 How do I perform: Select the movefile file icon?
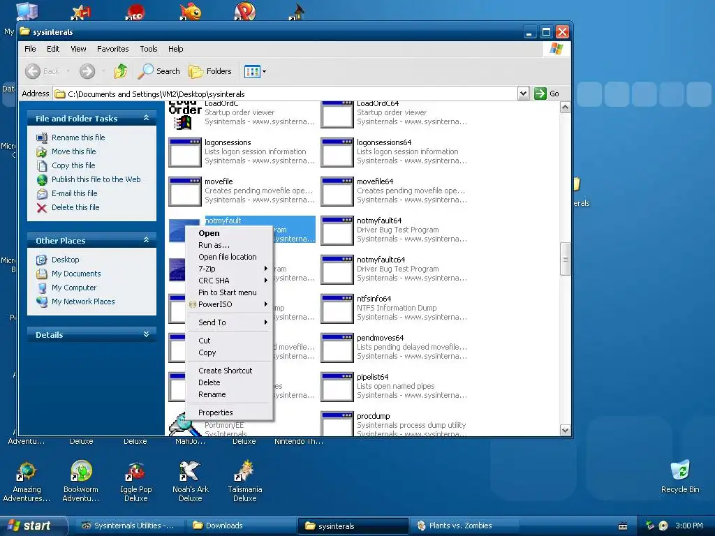coord(184,191)
